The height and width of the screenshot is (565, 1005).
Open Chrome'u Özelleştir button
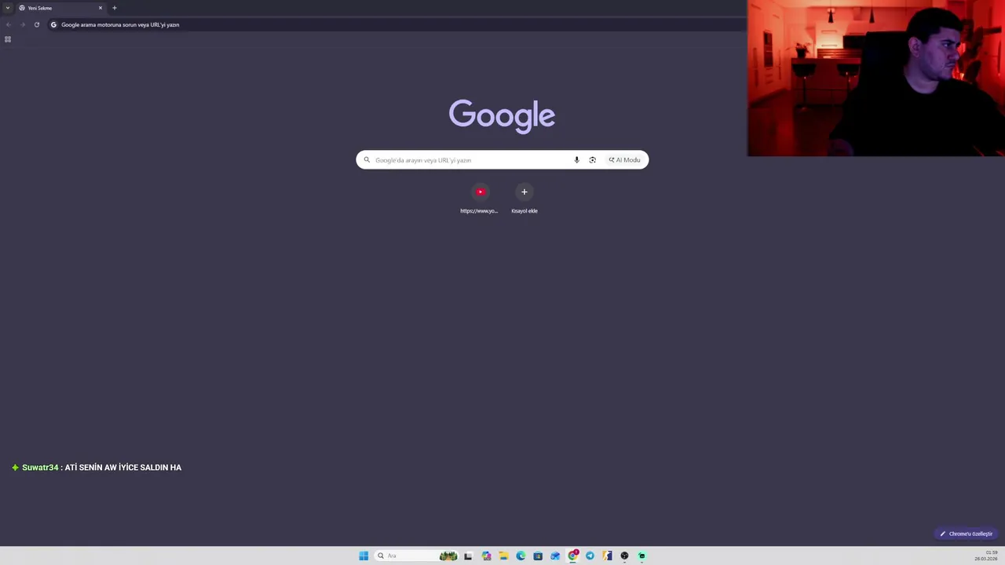tap(966, 534)
